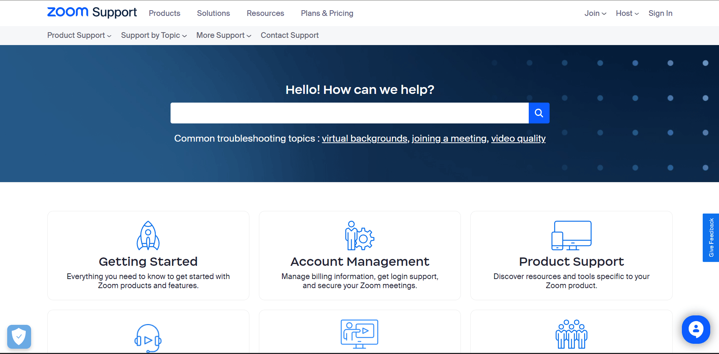719x354 pixels.
Task: Click Sign In
Action: pos(660,13)
